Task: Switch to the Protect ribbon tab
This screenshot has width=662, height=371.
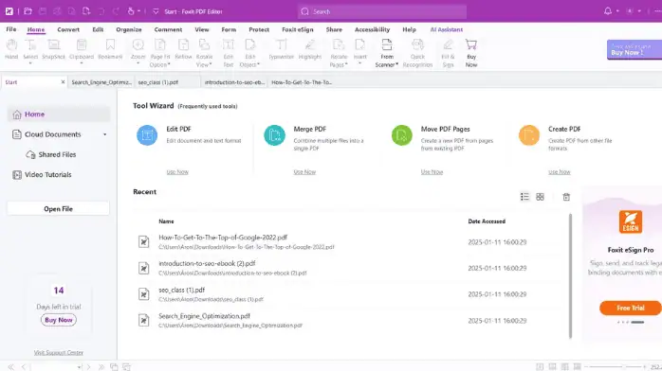Action: pos(259,29)
